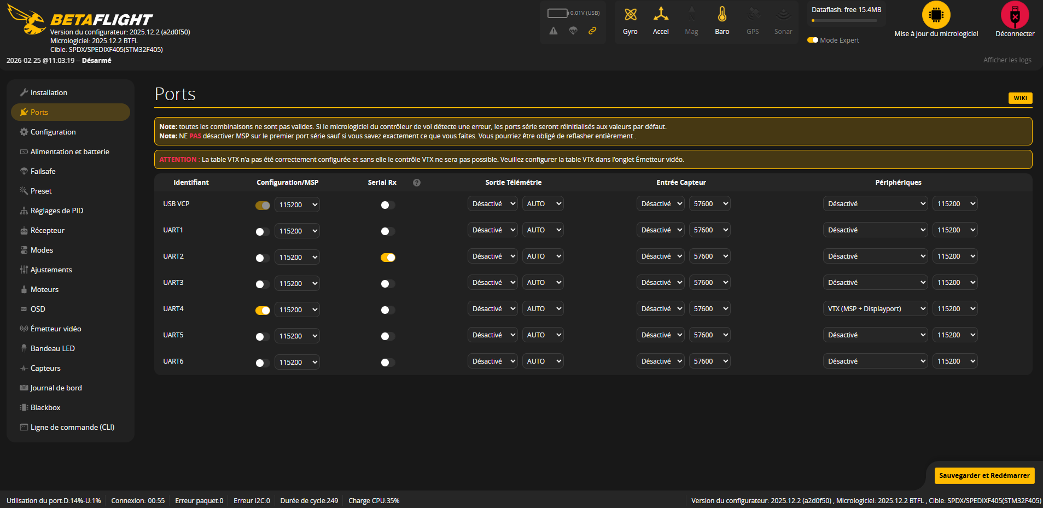The width and height of the screenshot is (1043, 508).
Task: Disable Serial Rx on UART2
Action: coord(388,258)
